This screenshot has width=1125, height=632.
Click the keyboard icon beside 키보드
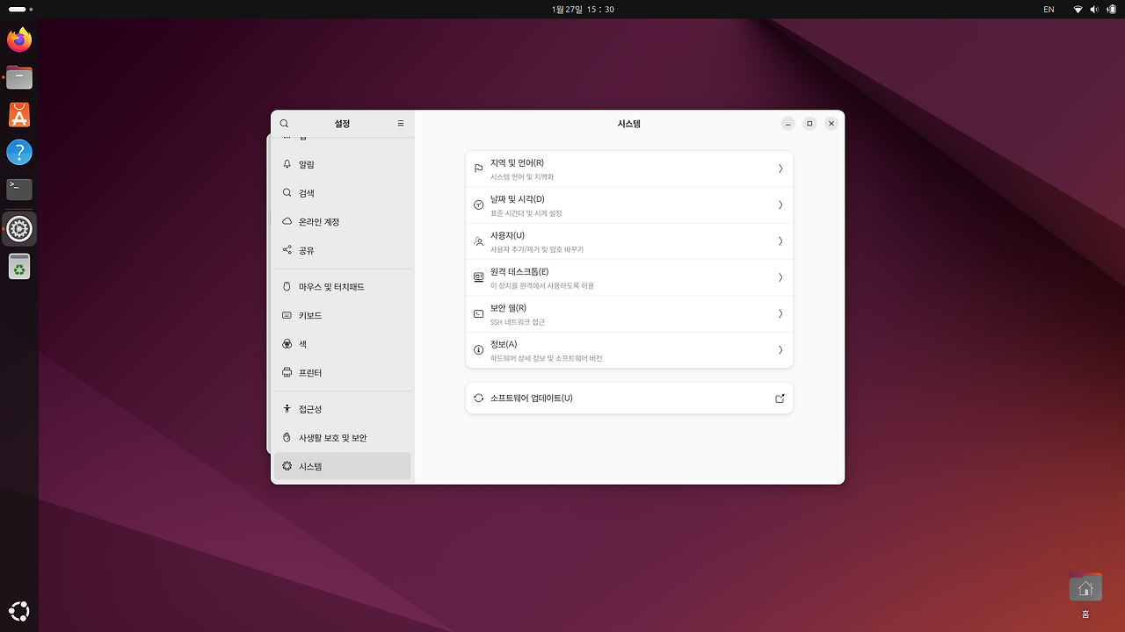click(287, 315)
